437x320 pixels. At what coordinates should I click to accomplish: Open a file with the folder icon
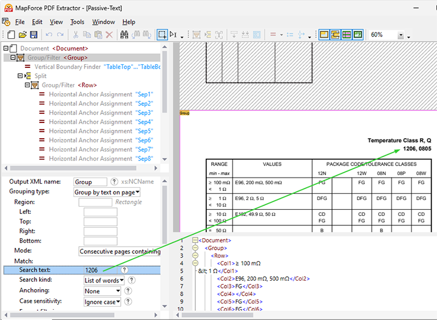pyautogui.click(x=22, y=35)
